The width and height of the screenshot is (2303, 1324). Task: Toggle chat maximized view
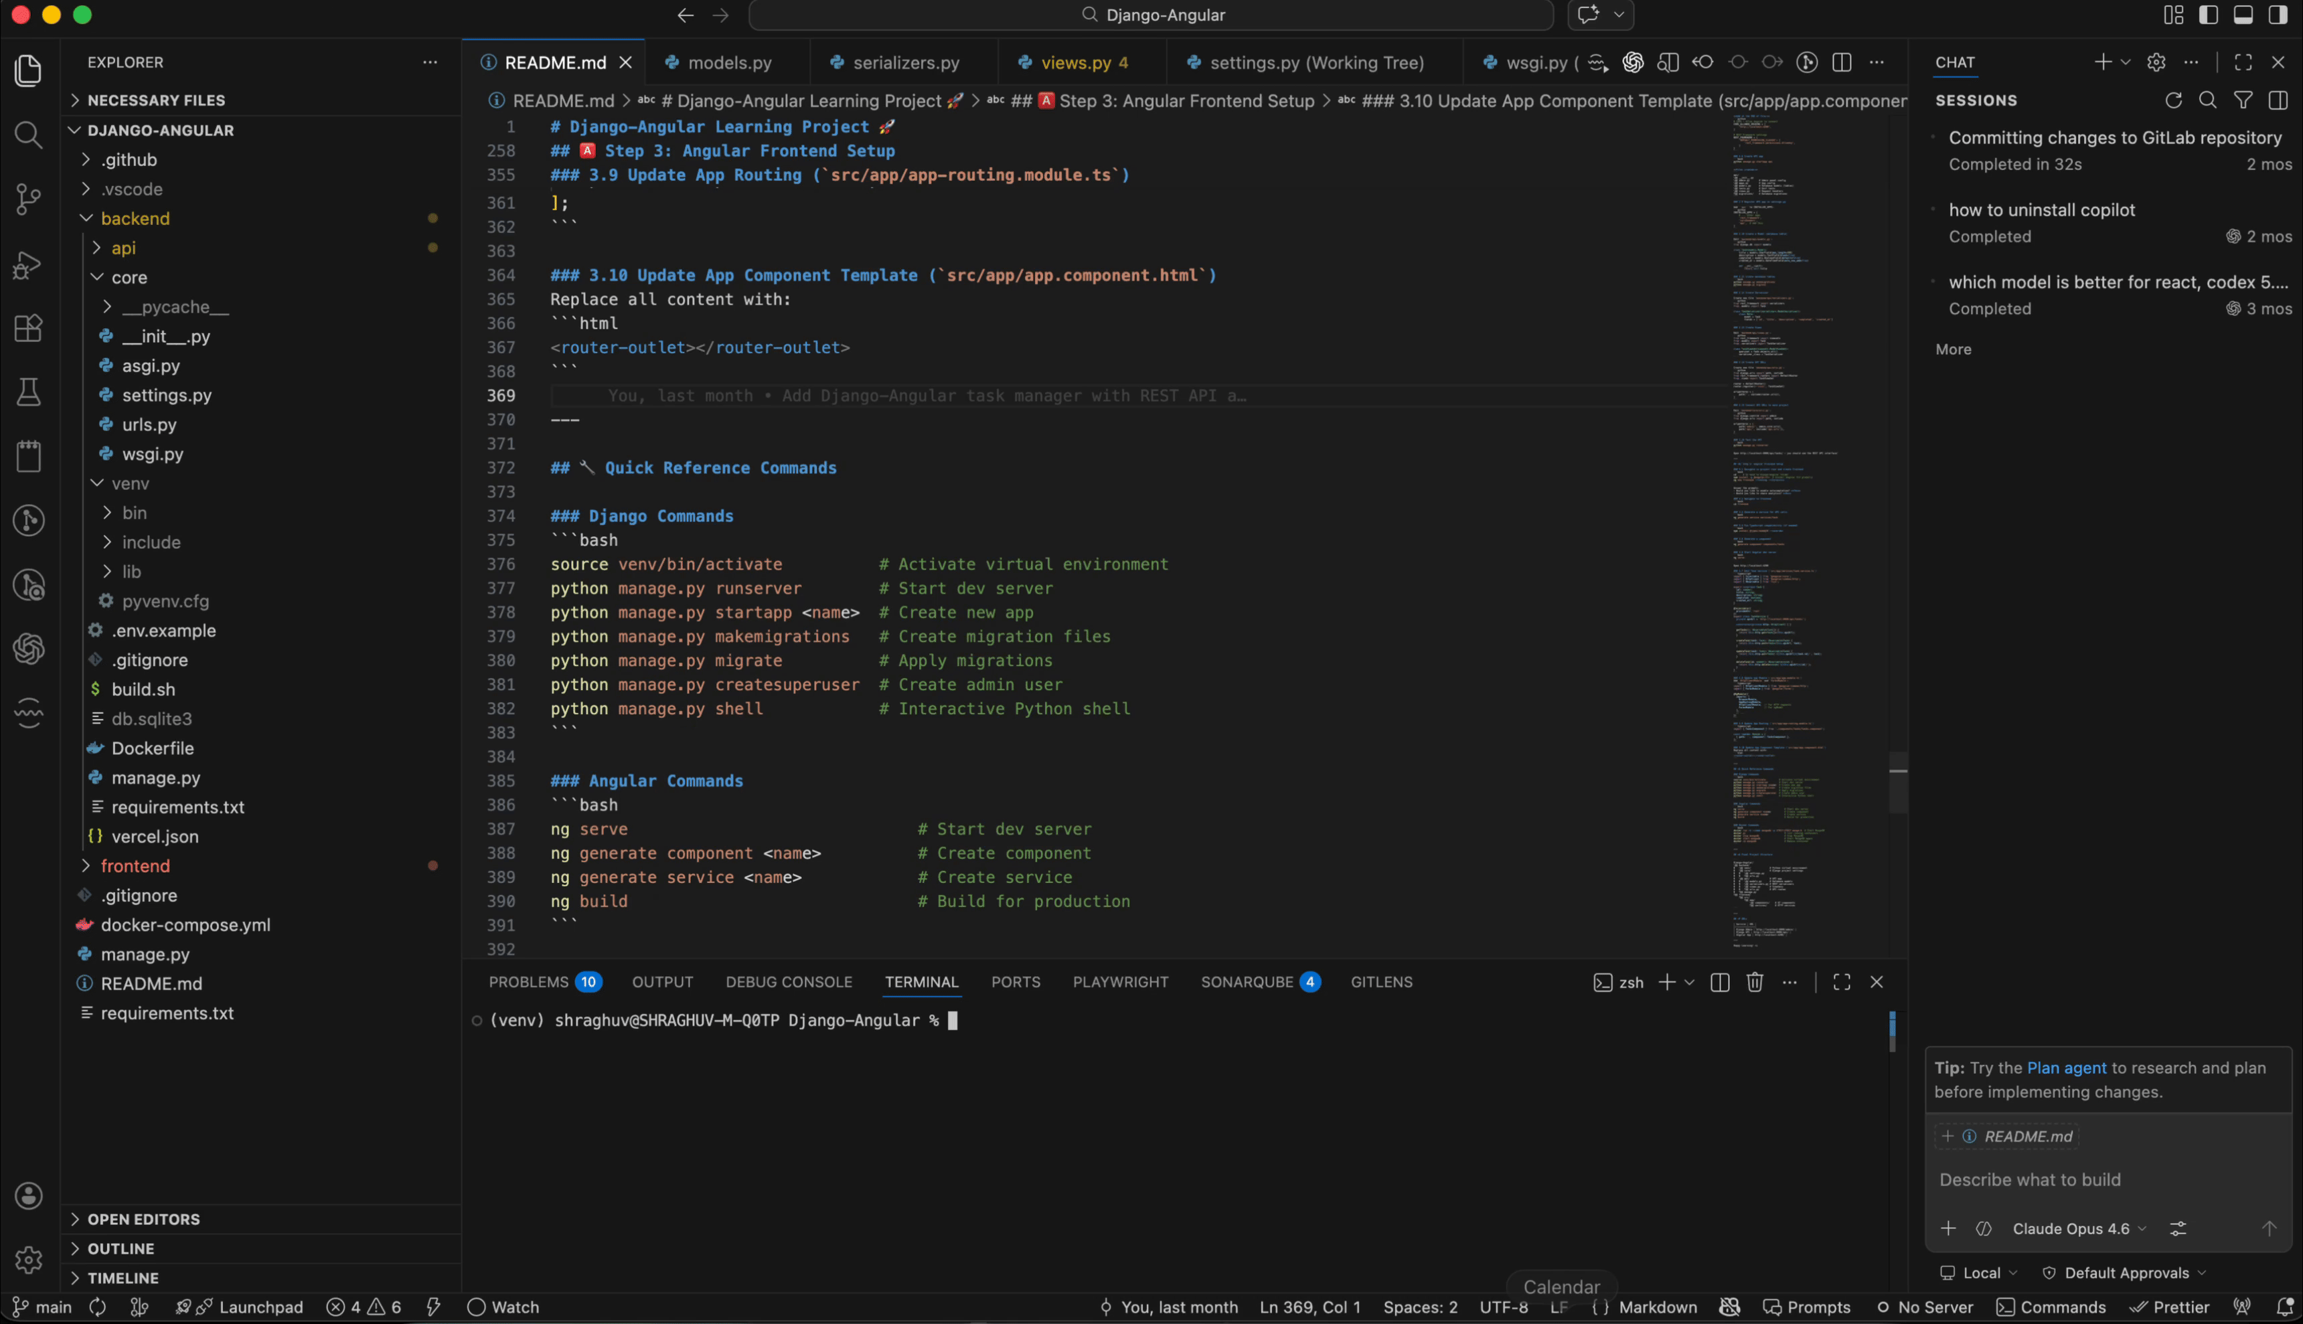click(2243, 62)
